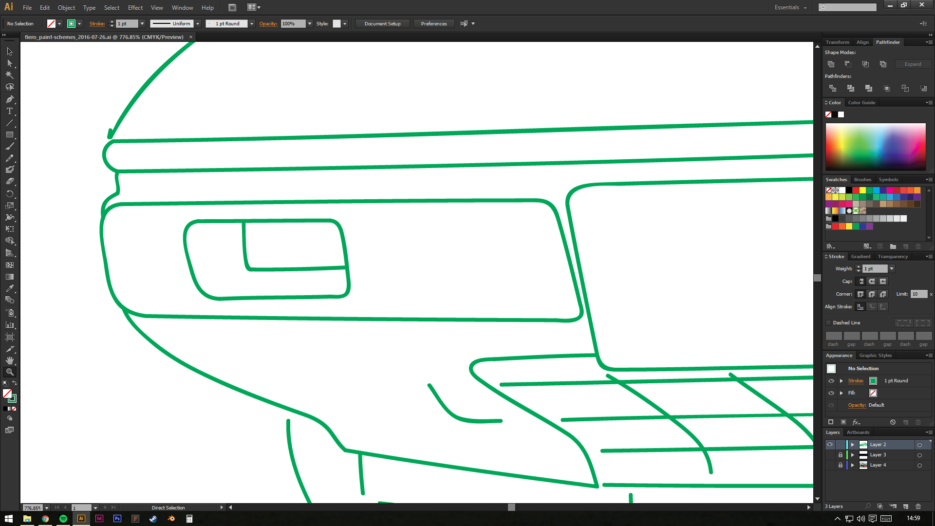Delete selection in Layers panel

pyautogui.click(x=918, y=507)
